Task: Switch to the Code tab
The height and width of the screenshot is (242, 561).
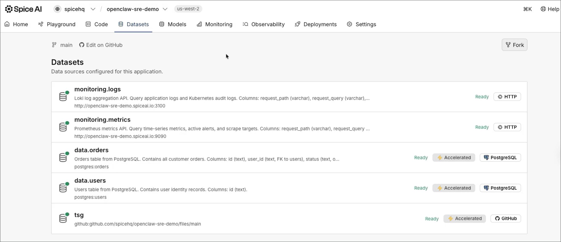Action: 97,24
